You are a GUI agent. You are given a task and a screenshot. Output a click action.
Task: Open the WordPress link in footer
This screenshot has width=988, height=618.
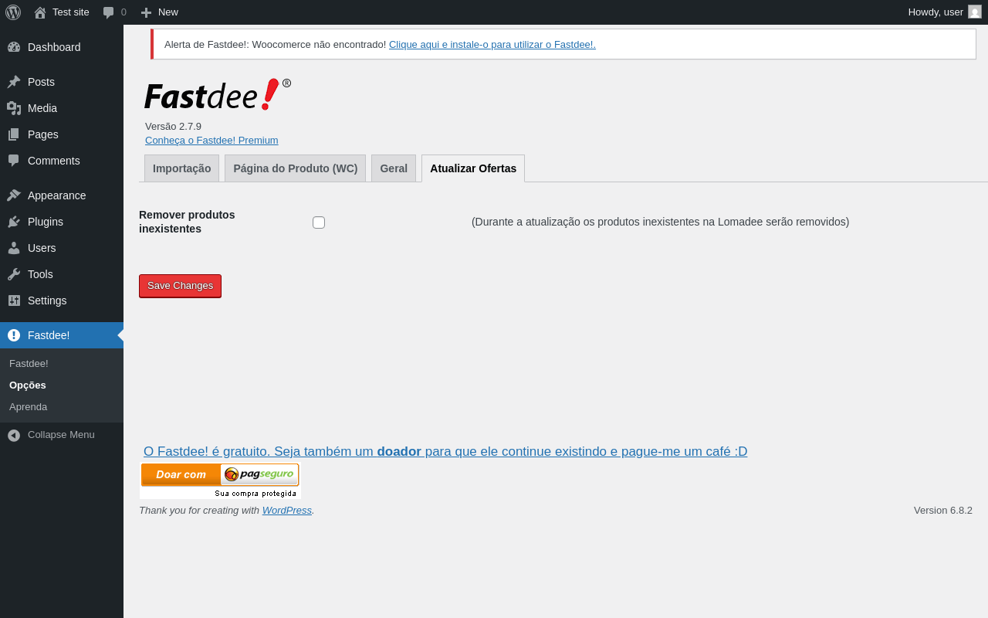[287, 511]
